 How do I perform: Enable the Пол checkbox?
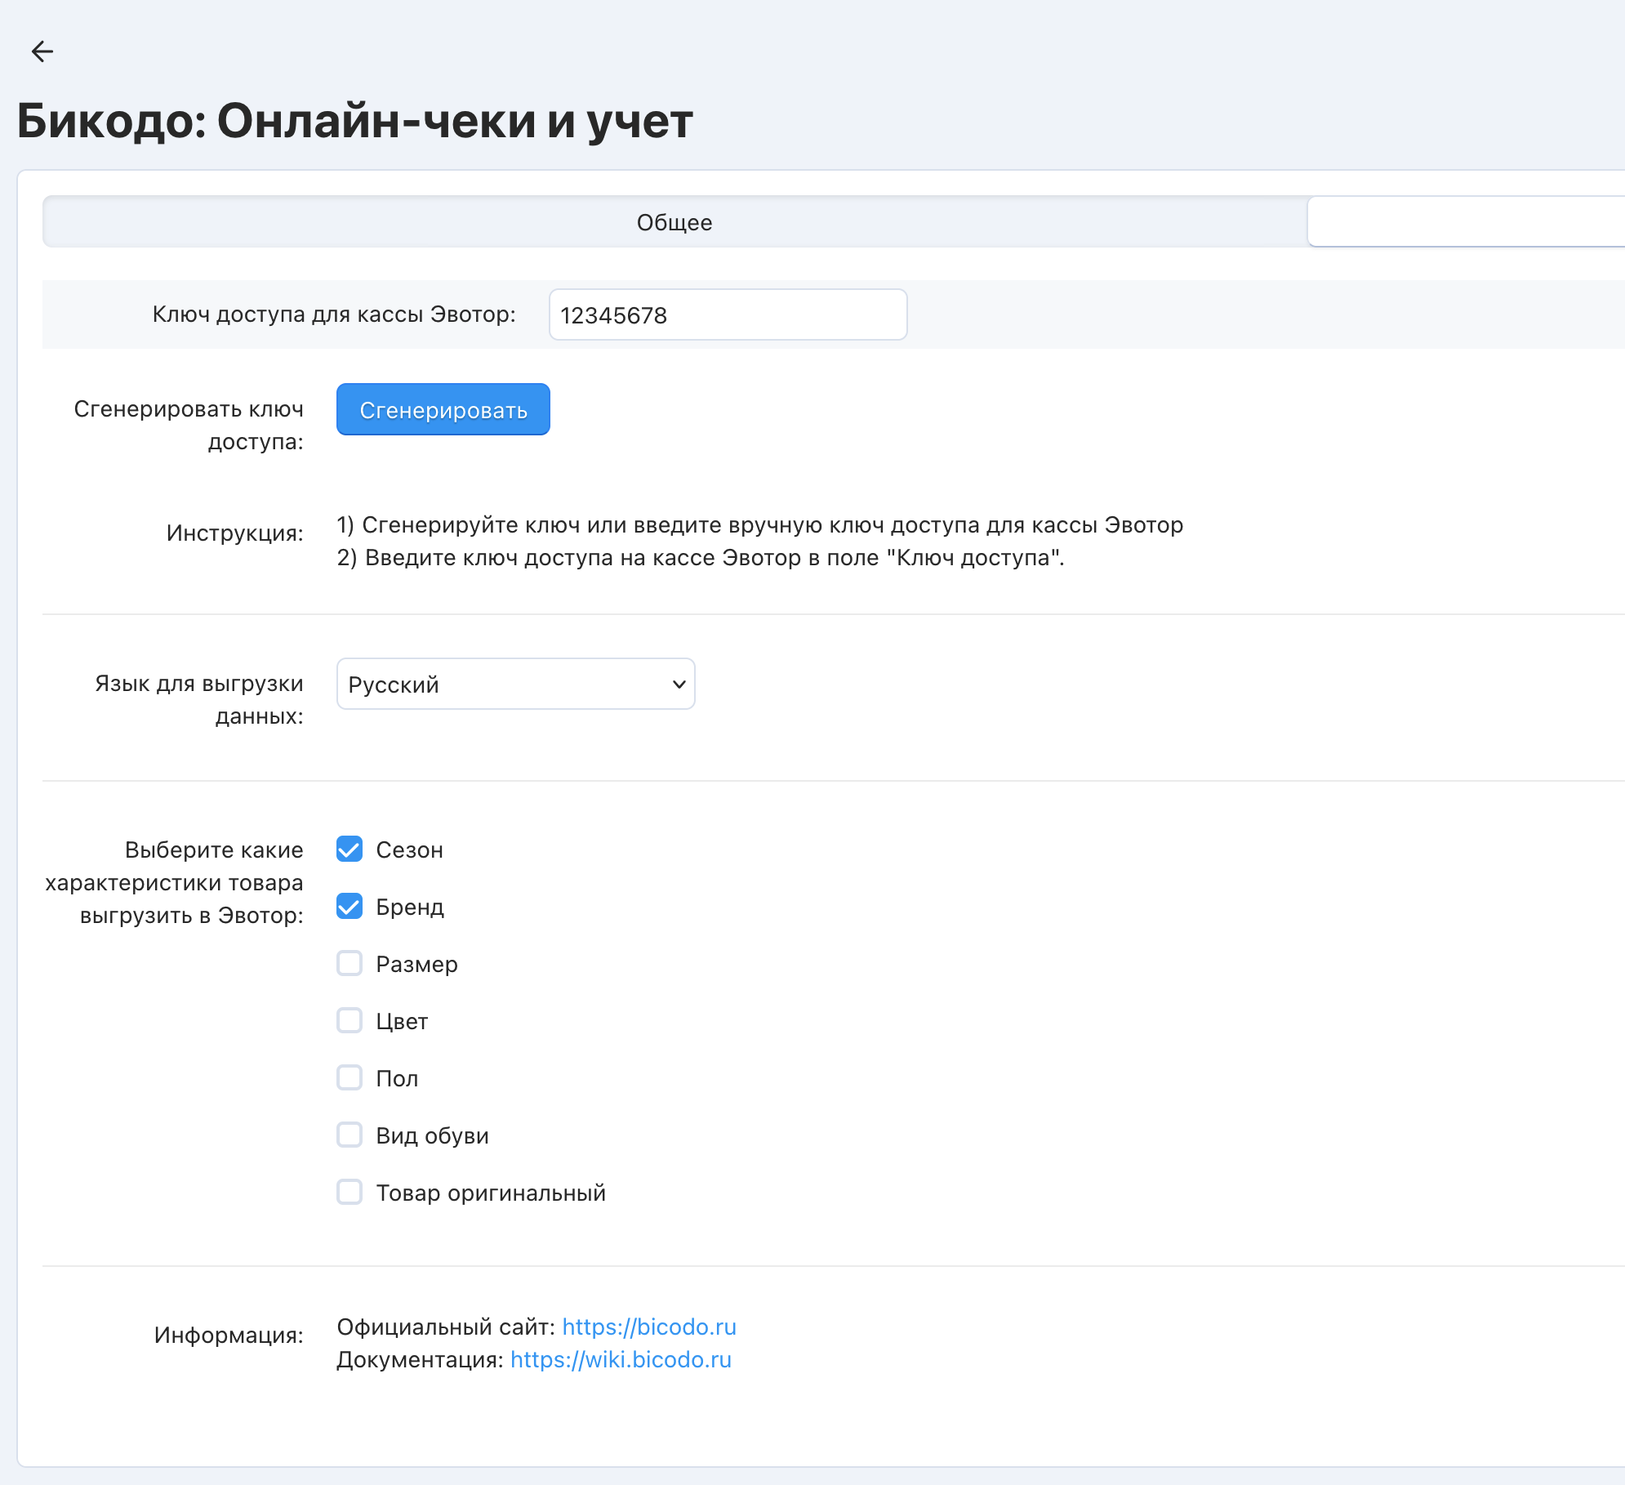(349, 1078)
